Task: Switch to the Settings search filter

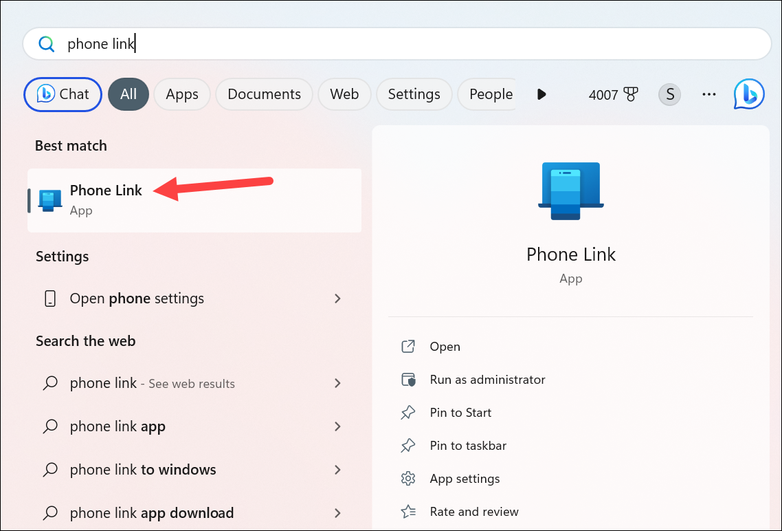Action: coord(414,94)
